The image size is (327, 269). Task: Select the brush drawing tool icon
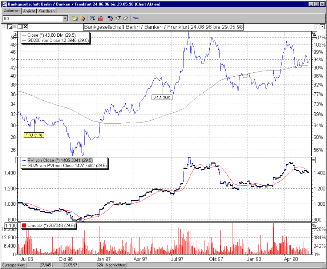pyautogui.click(x=118, y=18)
